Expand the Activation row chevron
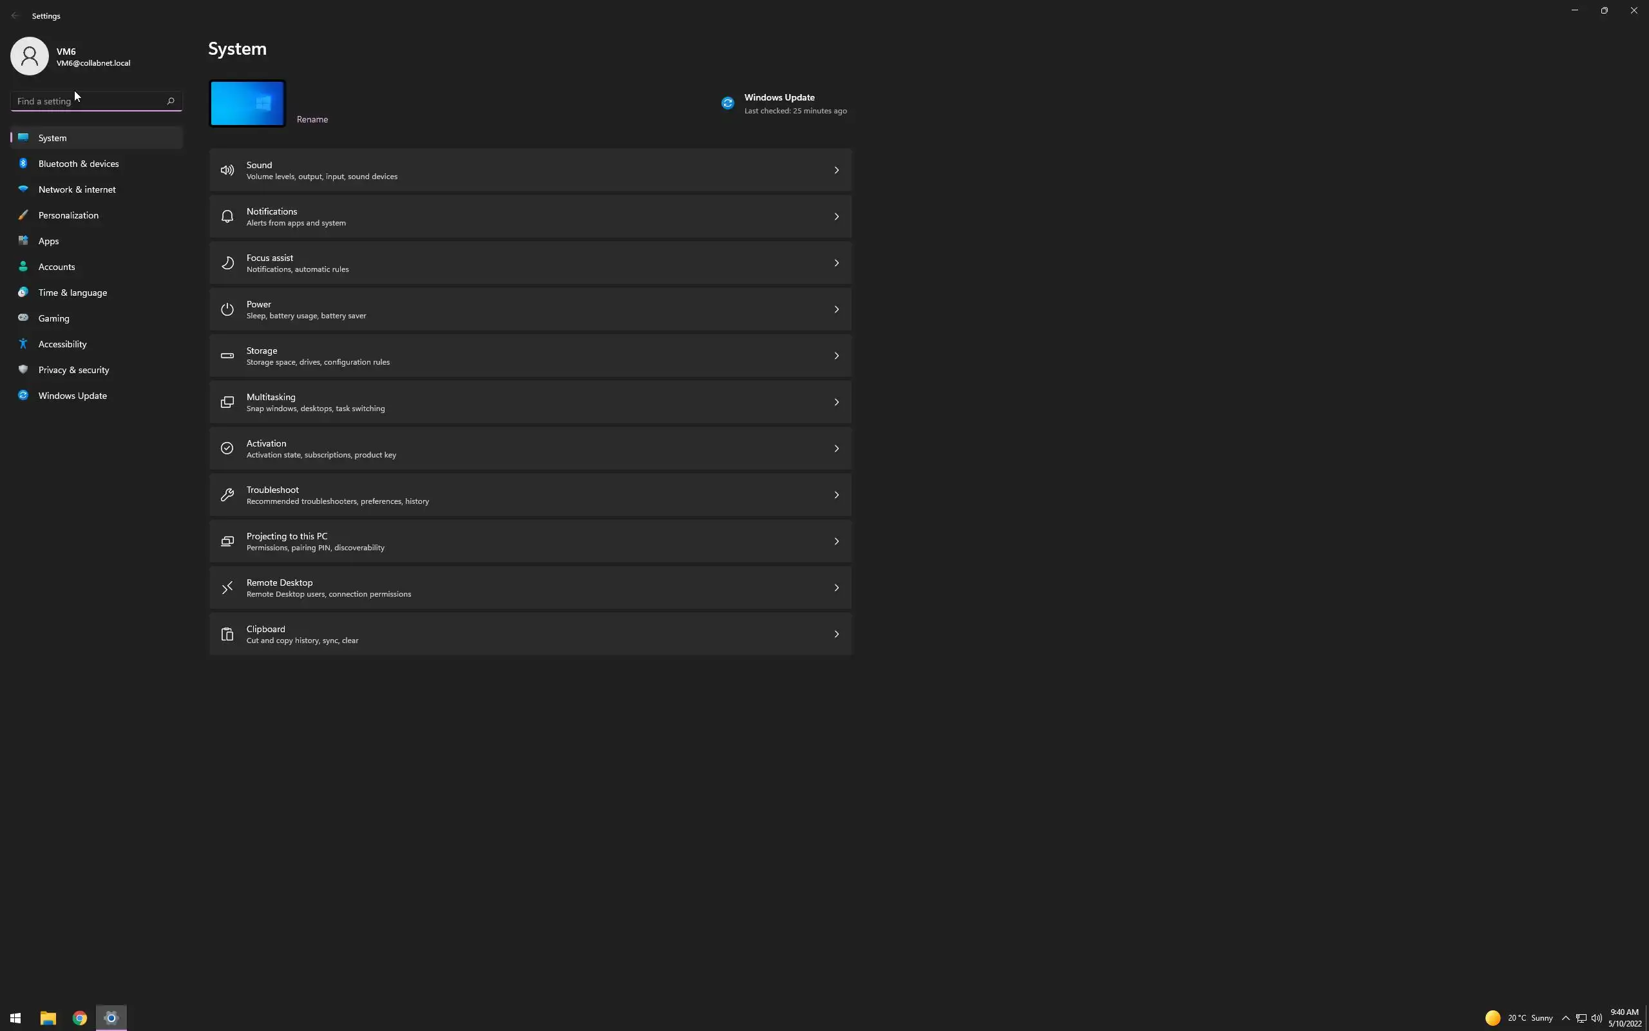This screenshot has width=1649, height=1031. coord(836,448)
